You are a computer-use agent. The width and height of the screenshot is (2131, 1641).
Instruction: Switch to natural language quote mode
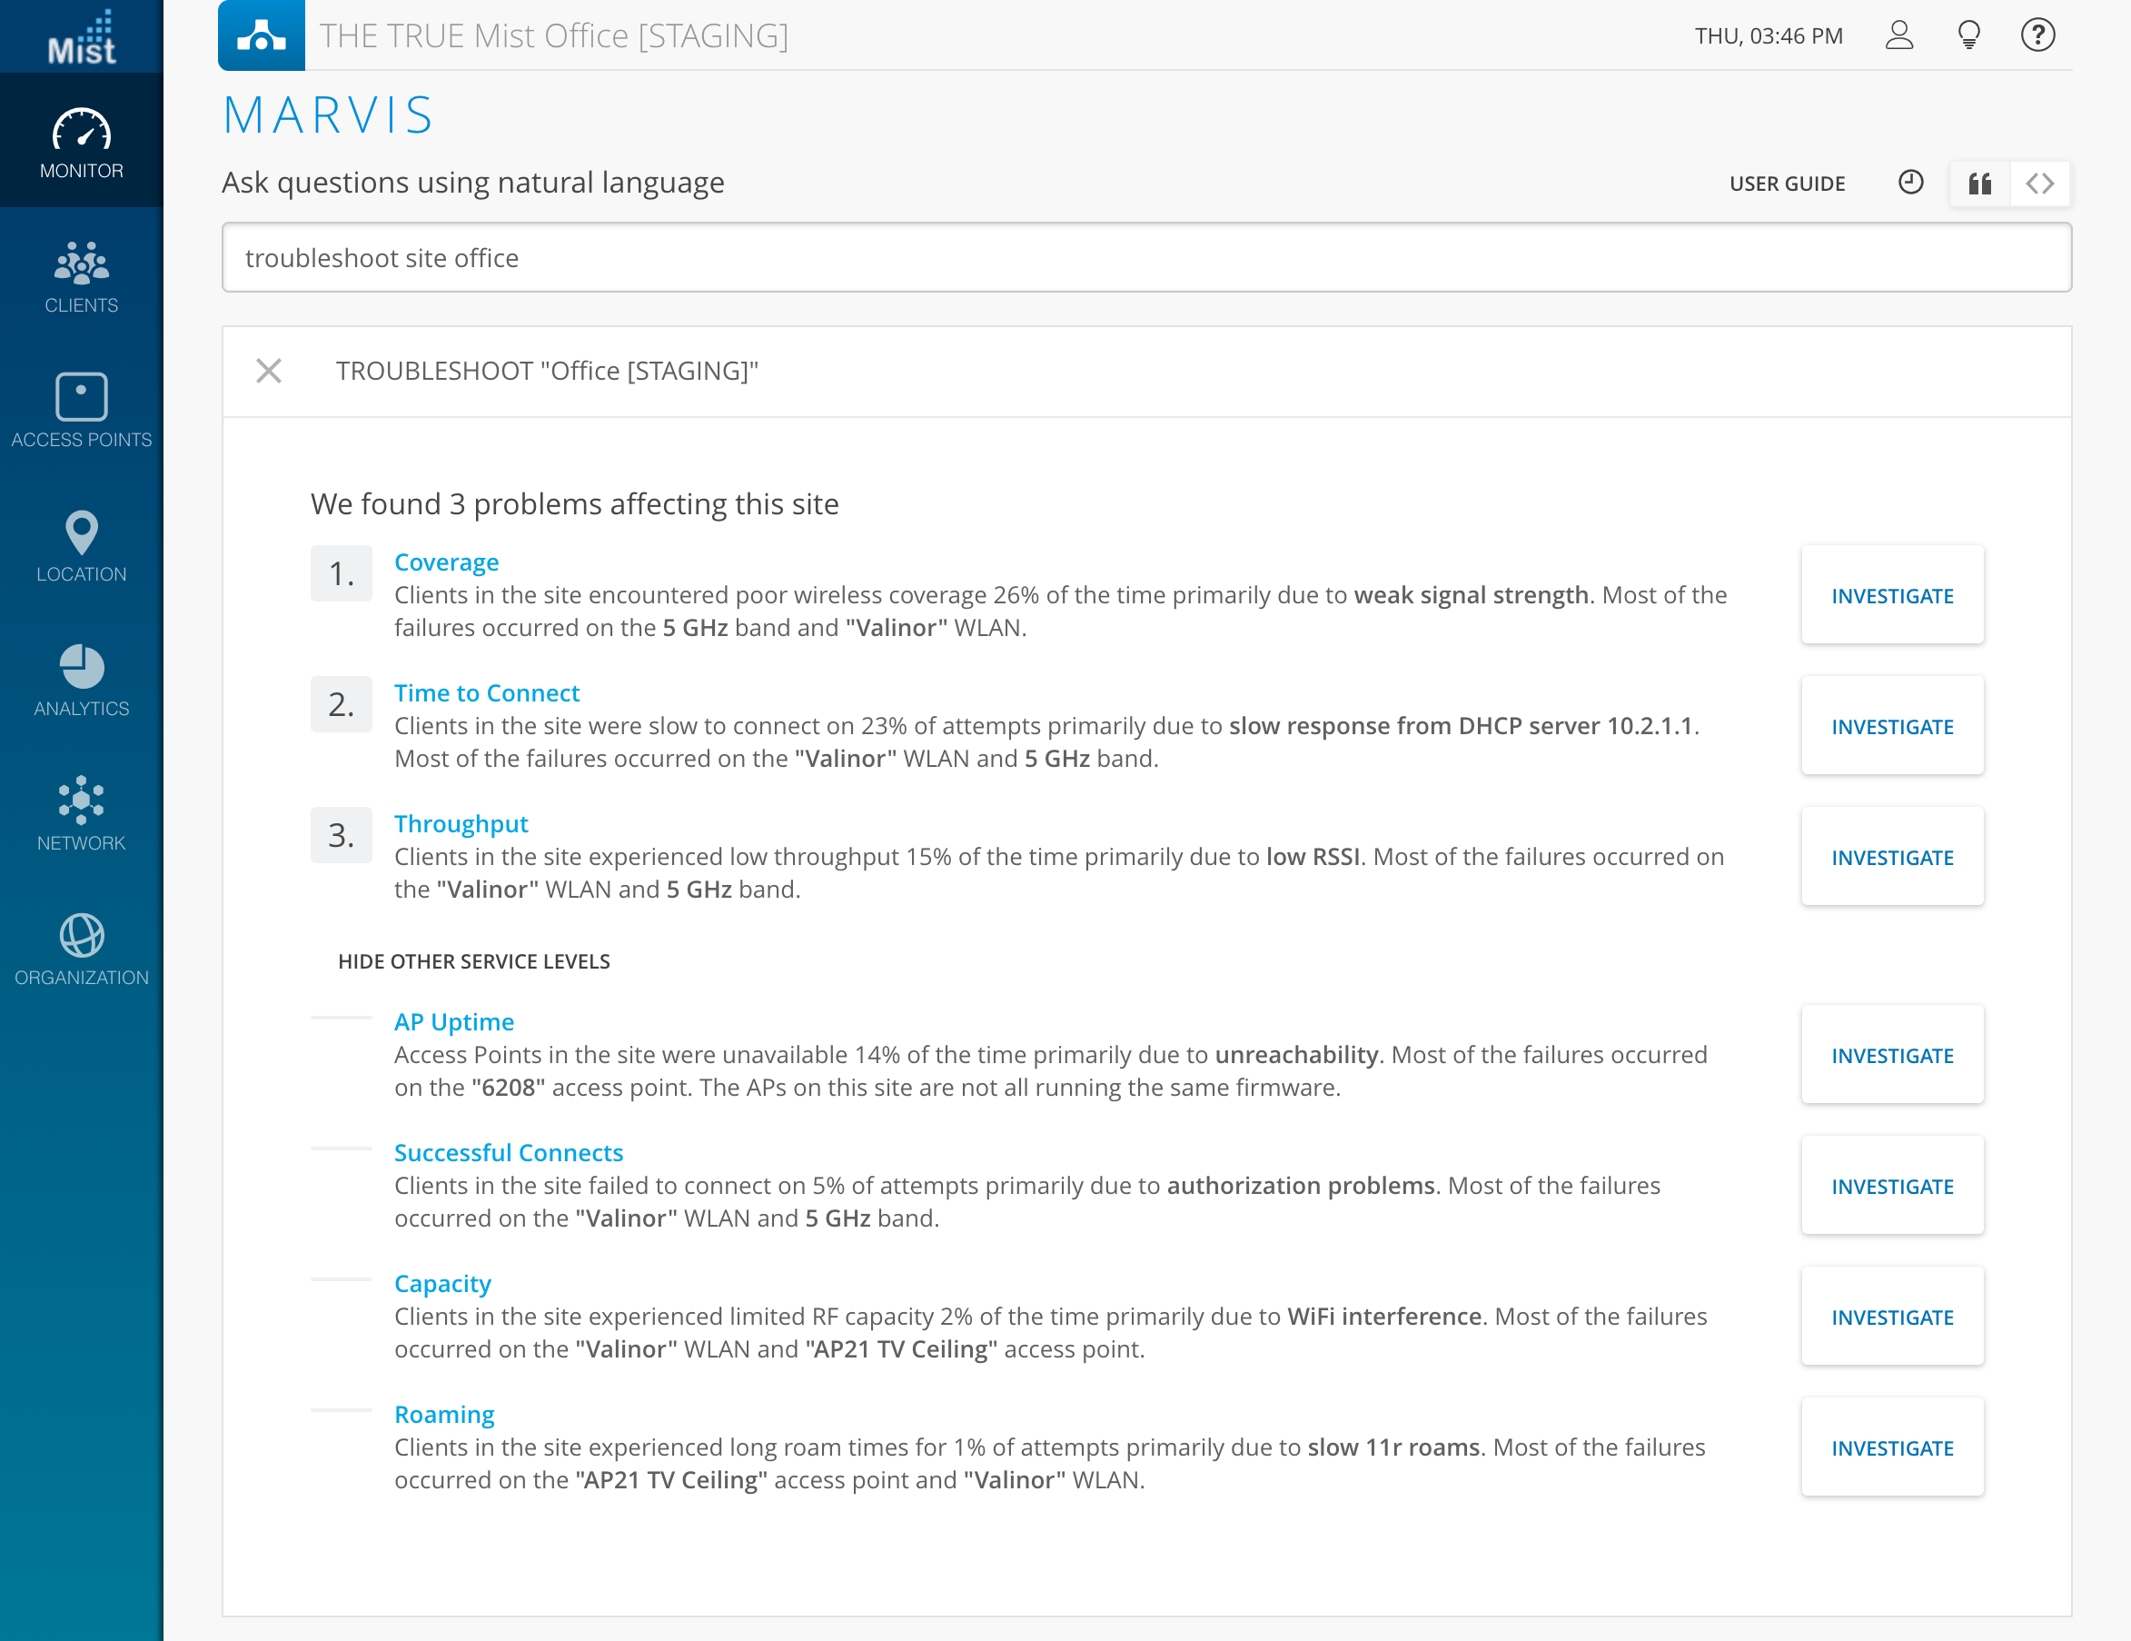[1978, 184]
